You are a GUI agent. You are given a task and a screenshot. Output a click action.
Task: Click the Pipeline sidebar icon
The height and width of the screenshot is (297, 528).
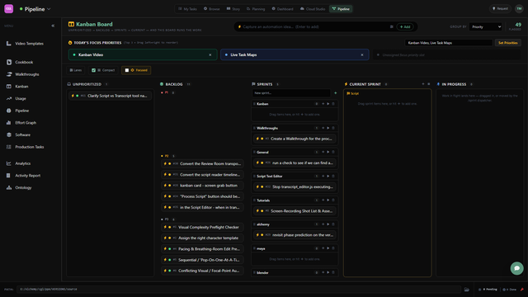click(x=9, y=111)
